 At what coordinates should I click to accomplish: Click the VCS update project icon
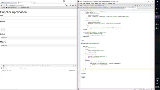[144, 5]
